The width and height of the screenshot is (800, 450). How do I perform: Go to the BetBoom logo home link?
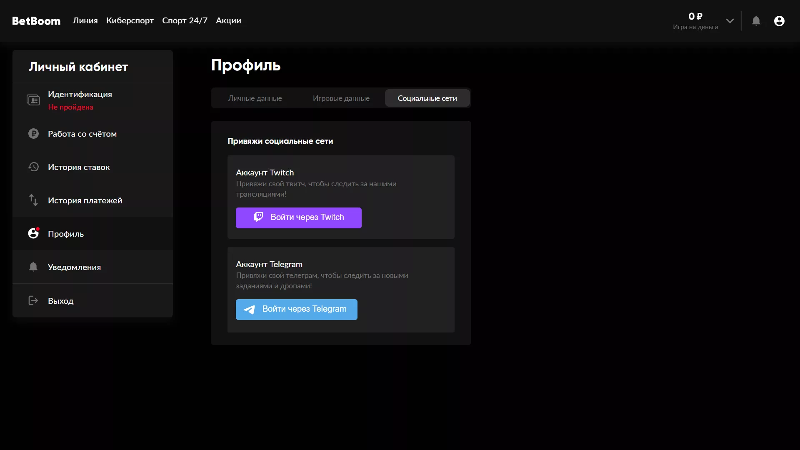pos(36,21)
